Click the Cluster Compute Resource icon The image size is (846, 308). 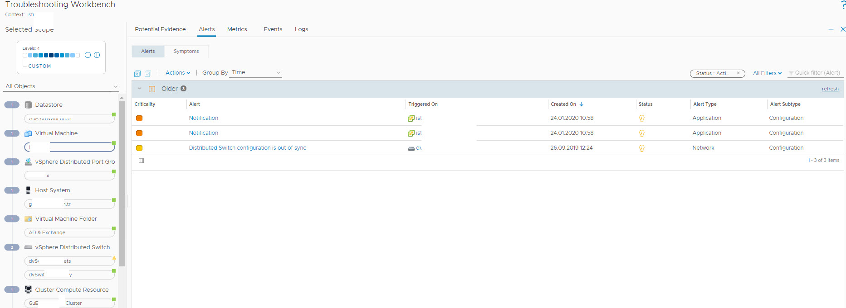coord(28,290)
